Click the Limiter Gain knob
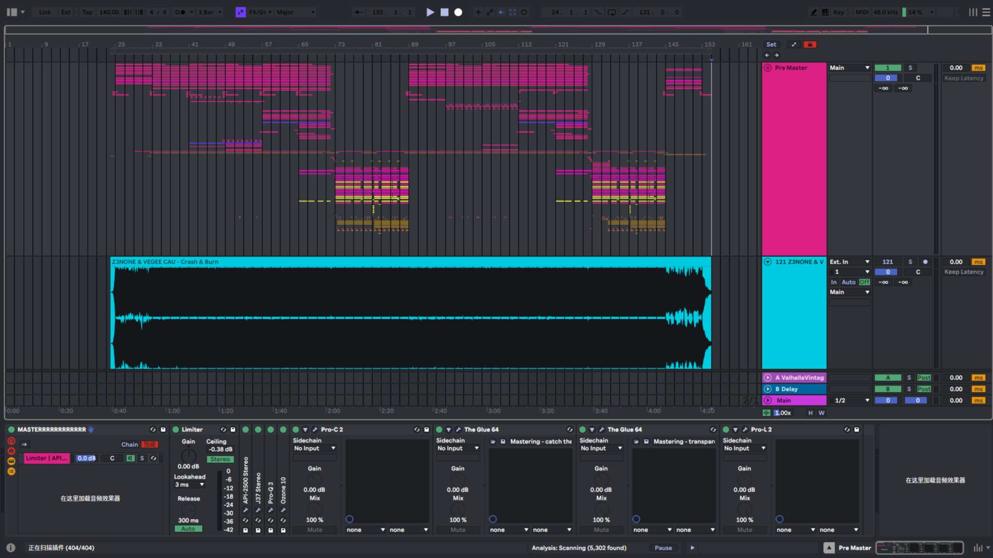 tap(188, 455)
